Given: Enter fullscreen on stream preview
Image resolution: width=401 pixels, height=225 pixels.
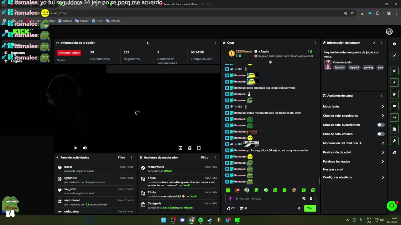Looking at the screenshot, I should (x=199, y=148).
